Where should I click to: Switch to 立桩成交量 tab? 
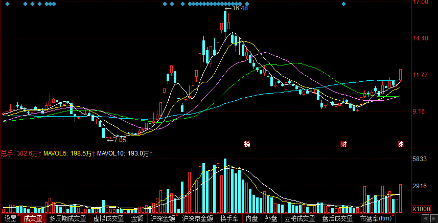click(x=299, y=218)
